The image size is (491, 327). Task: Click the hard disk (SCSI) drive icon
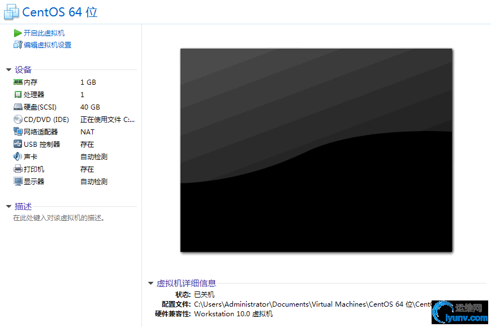18,107
